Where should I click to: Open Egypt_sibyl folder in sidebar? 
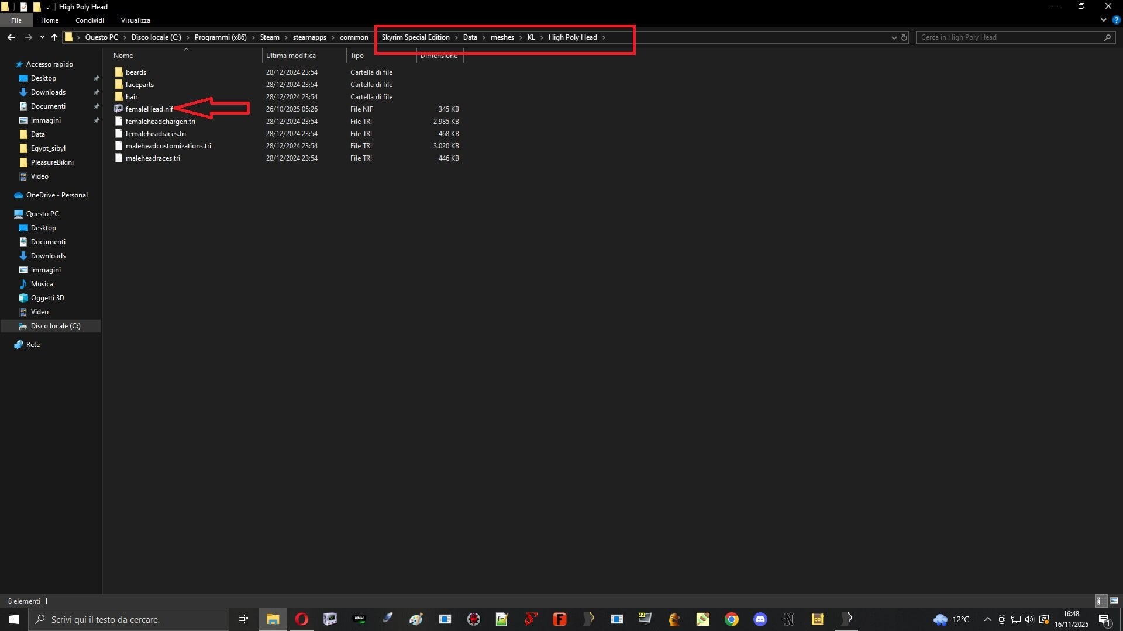tap(48, 148)
